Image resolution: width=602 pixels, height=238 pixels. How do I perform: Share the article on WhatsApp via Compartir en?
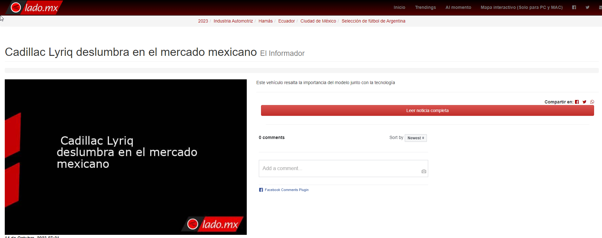(592, 102)
